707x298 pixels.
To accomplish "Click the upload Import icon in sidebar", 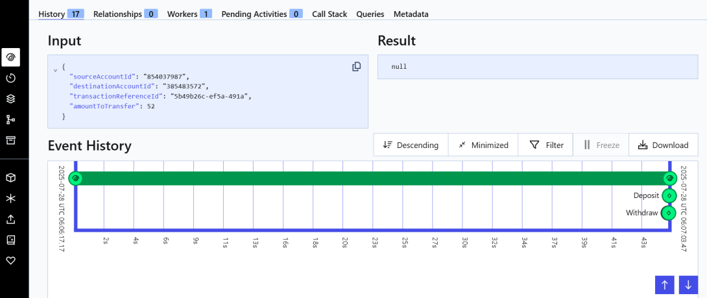I will click(10, 219).
